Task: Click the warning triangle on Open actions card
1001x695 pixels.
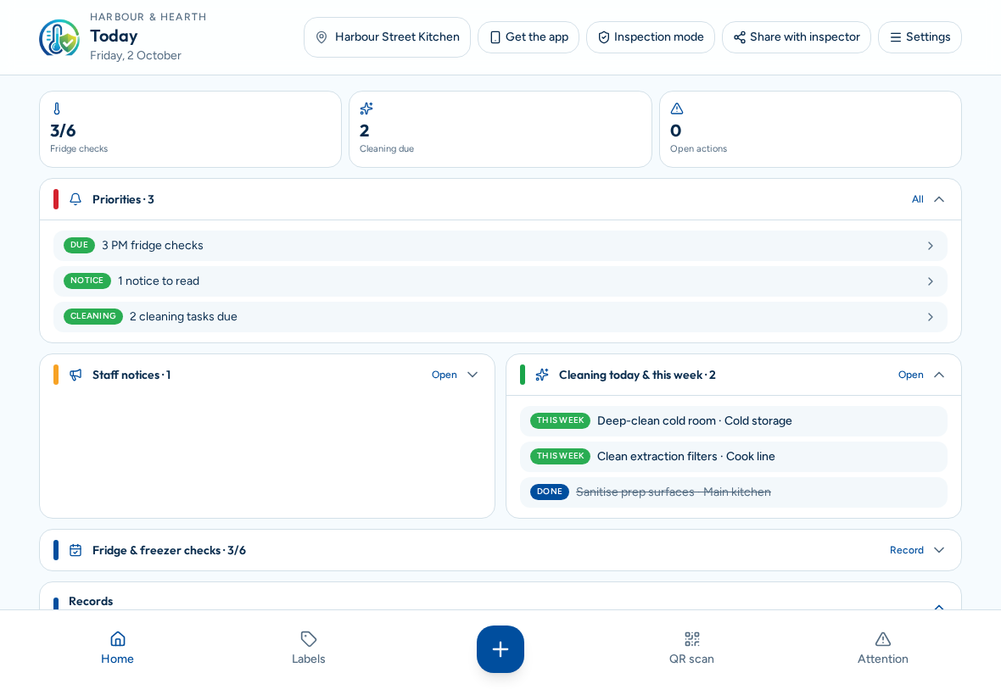Action: (x=677, y=109)
